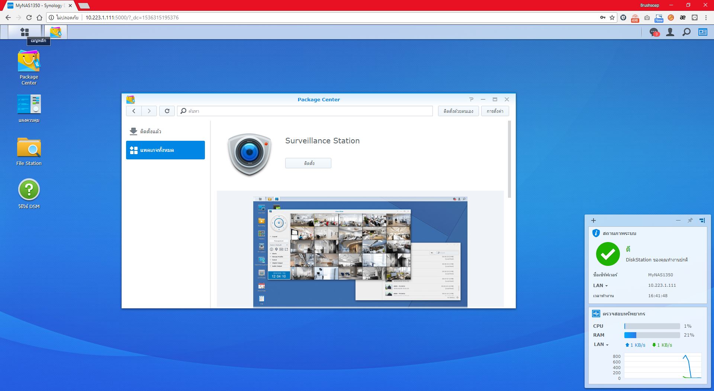714x391 pixels.
Task: Launch File Station from desktop
Action: coord(29,152)
